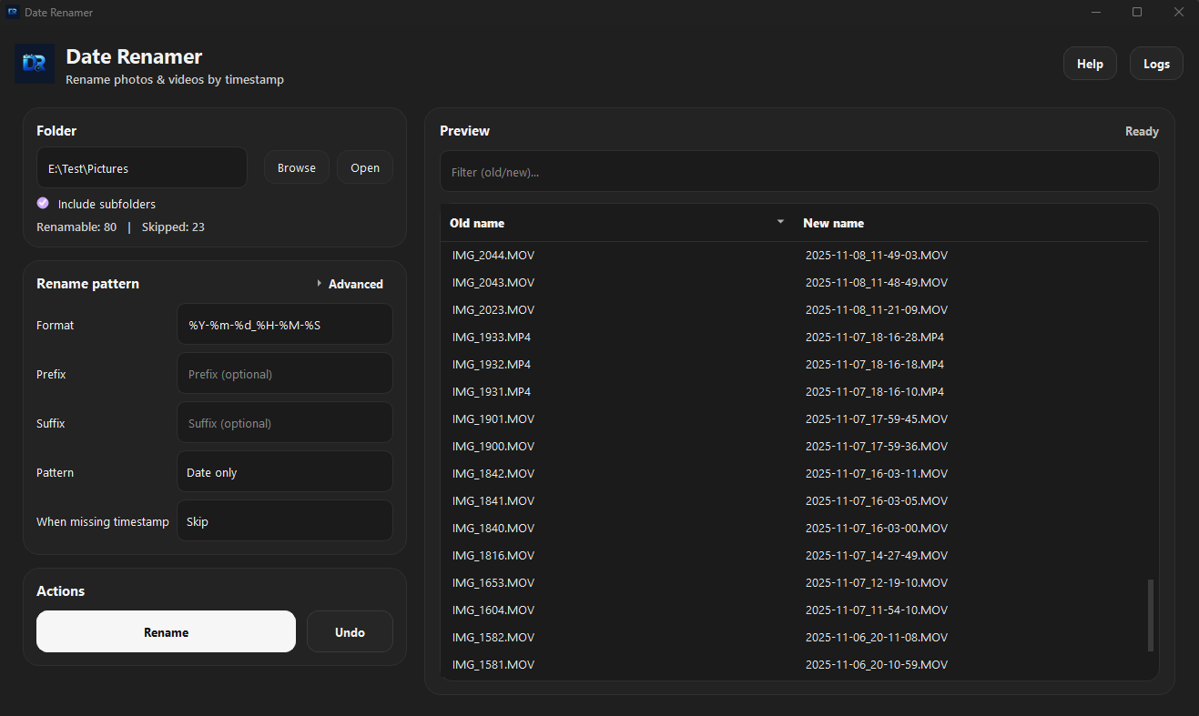Click into the Suffix text box
The width and height of the screenshot is (1199, 716).
click(284, 423)
